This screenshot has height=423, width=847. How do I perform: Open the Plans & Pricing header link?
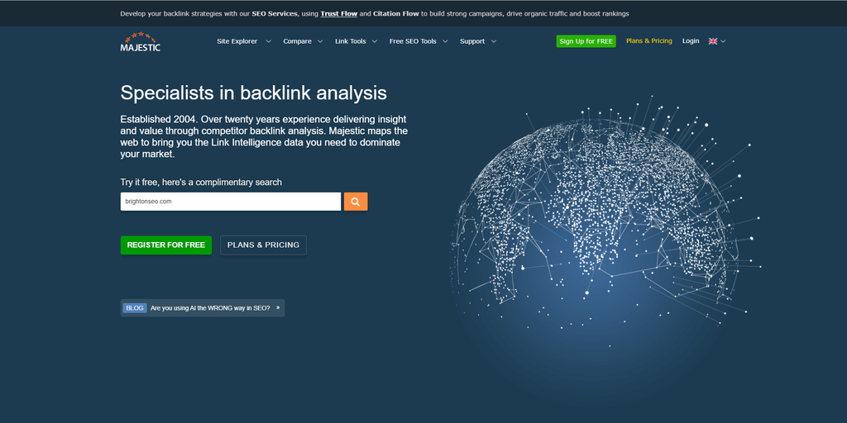pos(649,41)
